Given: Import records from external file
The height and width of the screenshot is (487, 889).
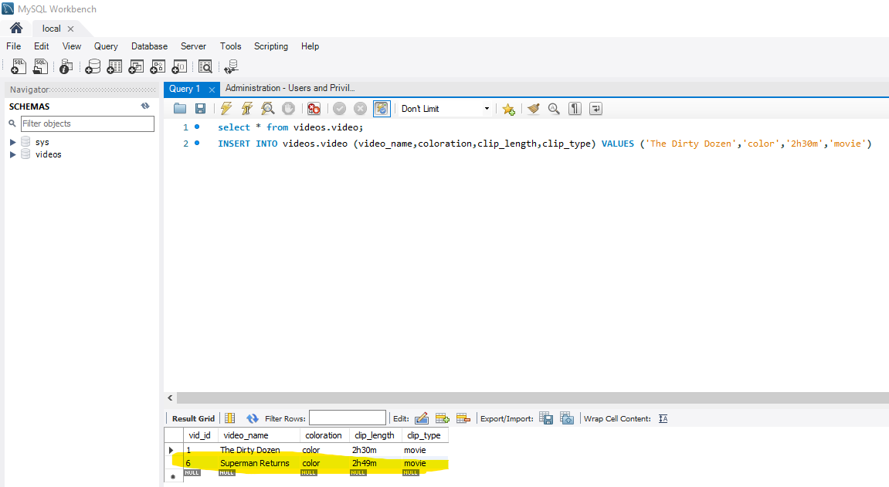Looking at the screenshot, I should click(567, 418).
